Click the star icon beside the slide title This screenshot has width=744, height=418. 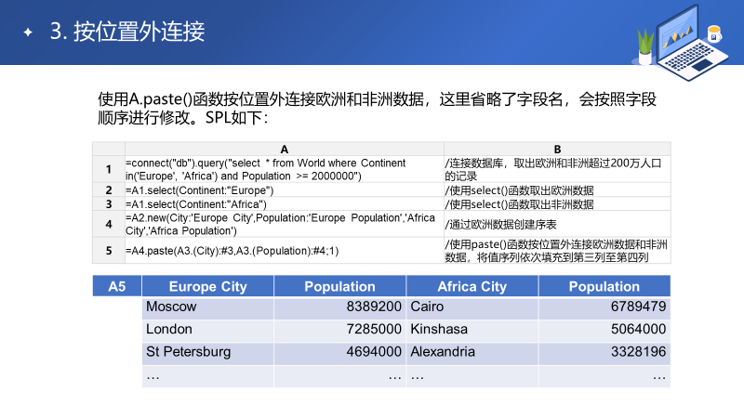[28, 33]
